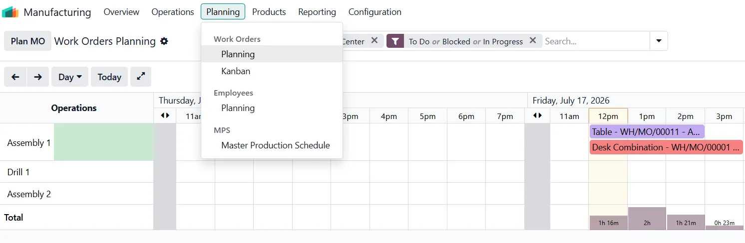Open the Day scale dropdown
The width and height of the screenshot is (745, 243).
click(70, 77)
